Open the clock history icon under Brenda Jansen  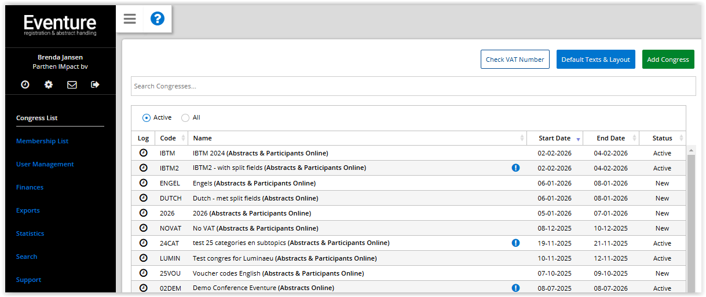[x=25, y=84]
